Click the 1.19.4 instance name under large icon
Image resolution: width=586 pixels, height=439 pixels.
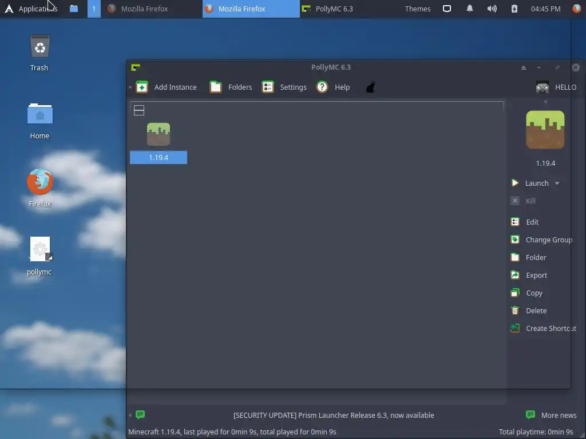tap(545, 163)
